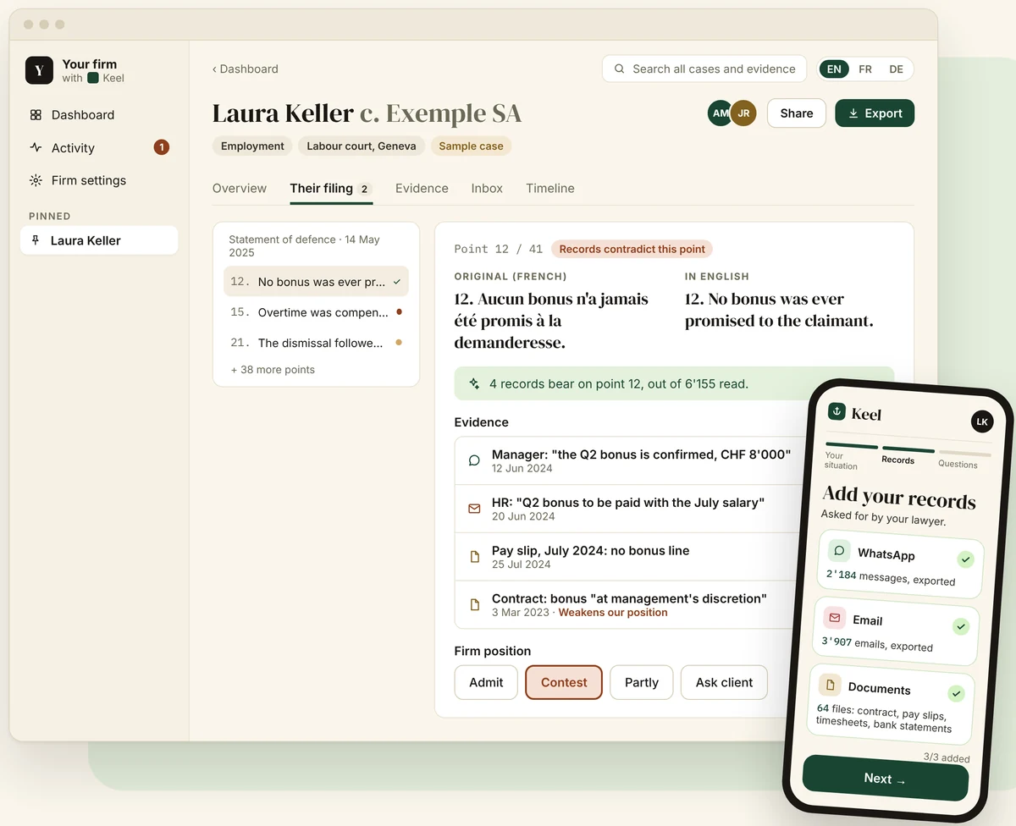Click the JR avatar
The width and height of the screenshot is (1016, 826).
click(743, 113)
